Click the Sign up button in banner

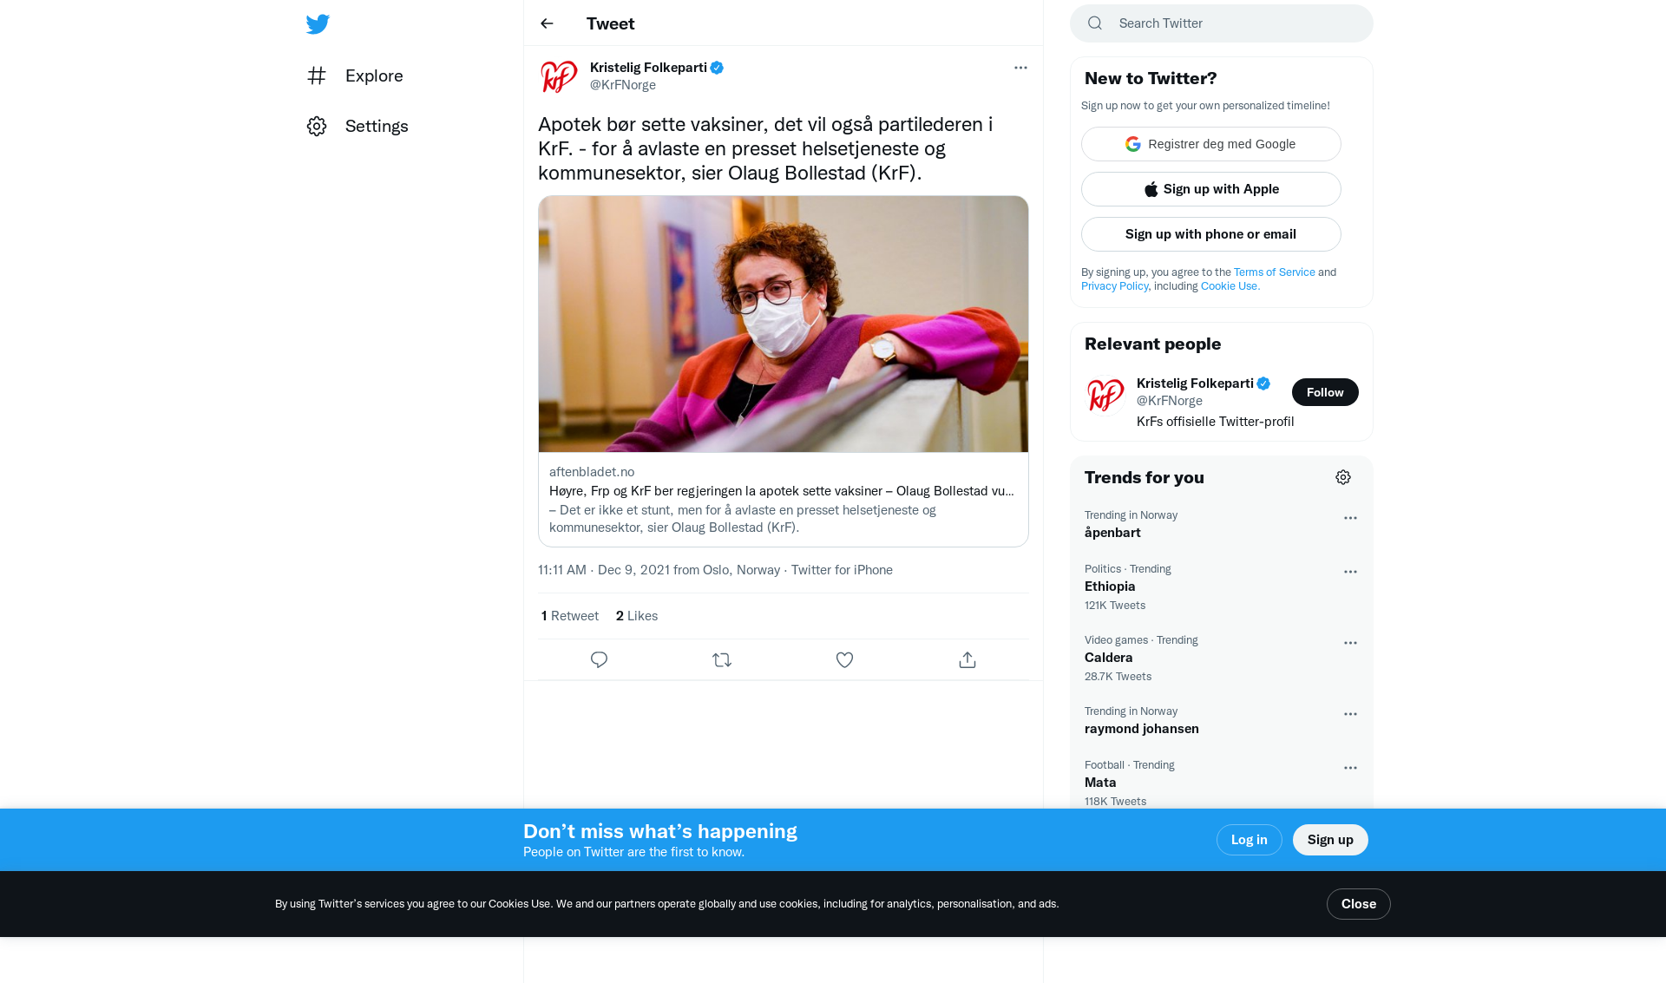(x=1330, y=840)
